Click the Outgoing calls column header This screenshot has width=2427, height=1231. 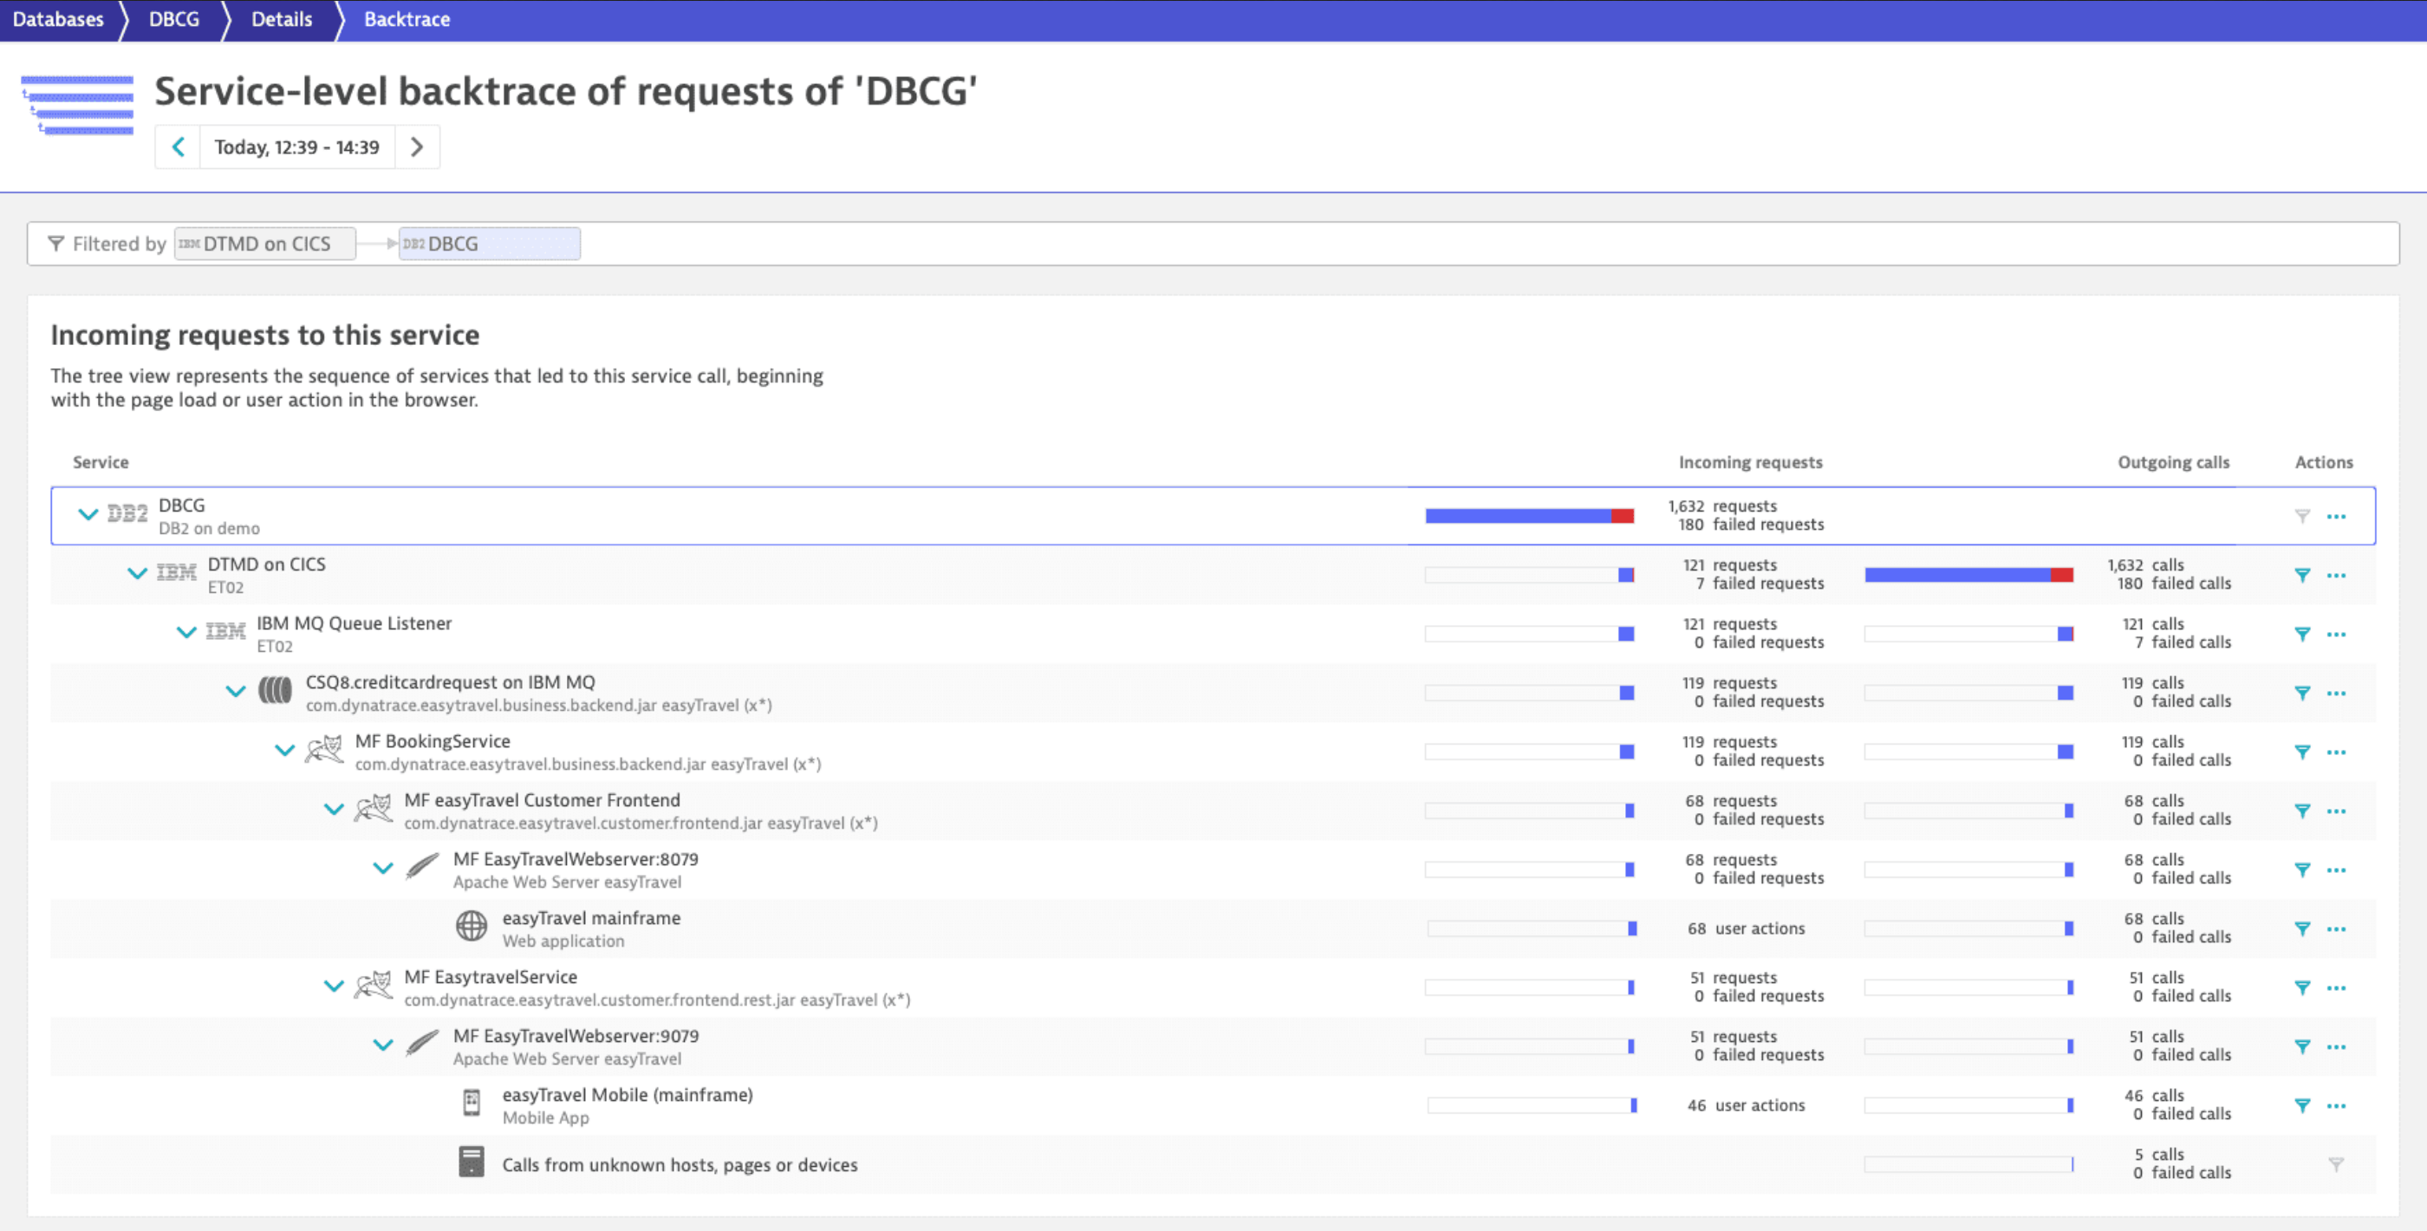2174,462
